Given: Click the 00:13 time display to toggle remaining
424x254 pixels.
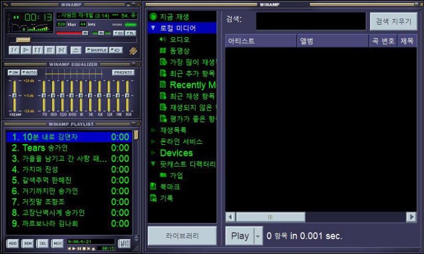Looking at the screenshot, I should (x=38, y=17).
